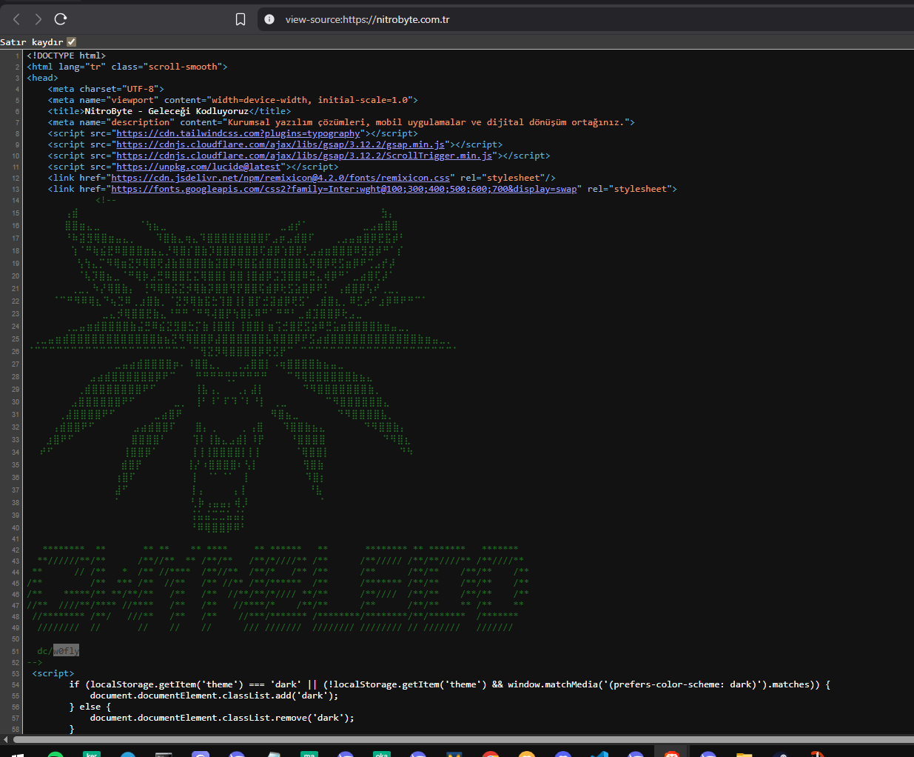Viewport: 914px width, 757px height.
Task: Open the cdn.tailwindcss.com typography plugin link
Action: [238, 133]
